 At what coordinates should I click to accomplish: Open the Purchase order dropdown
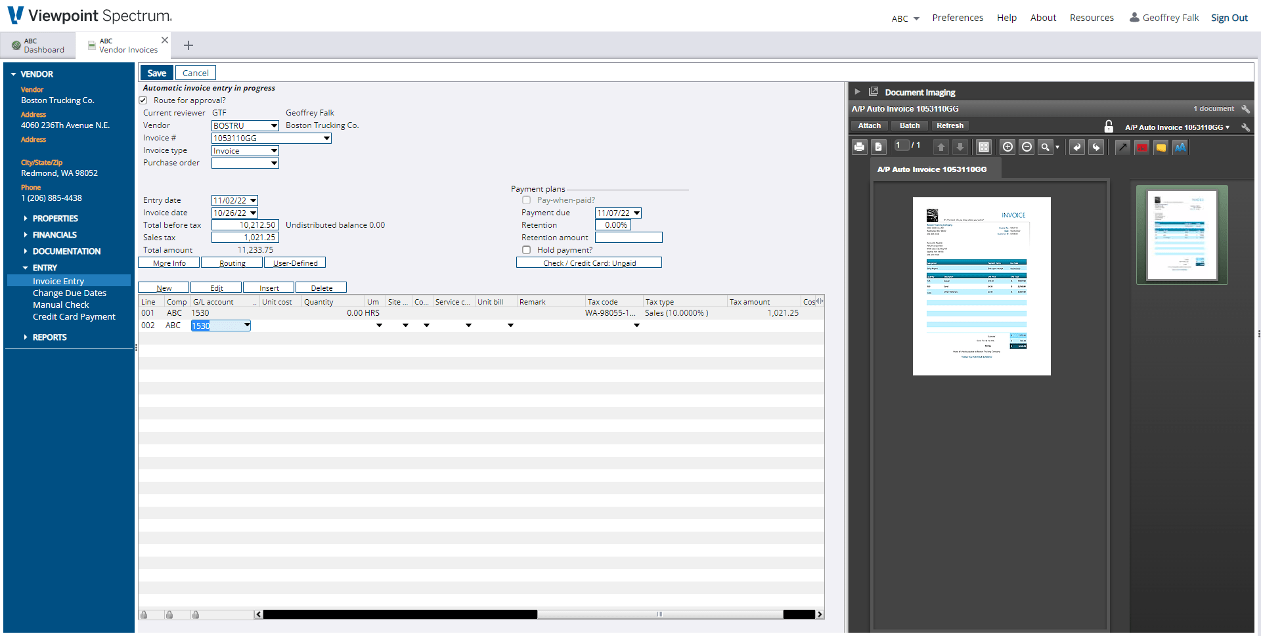pos(274,163)
